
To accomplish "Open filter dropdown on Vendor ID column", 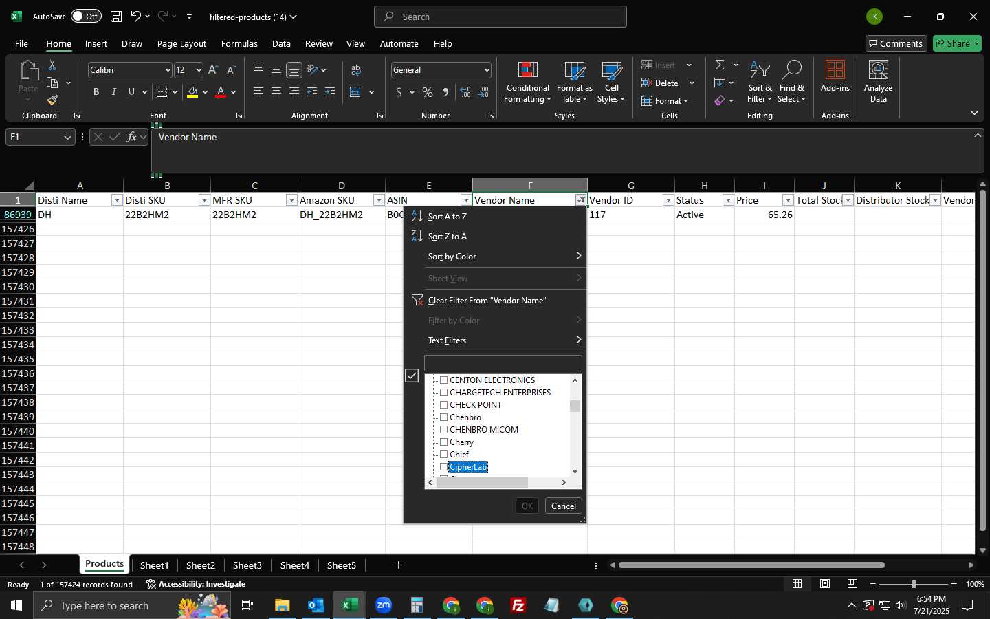I will pyautogui.click(x=668, y=200).
